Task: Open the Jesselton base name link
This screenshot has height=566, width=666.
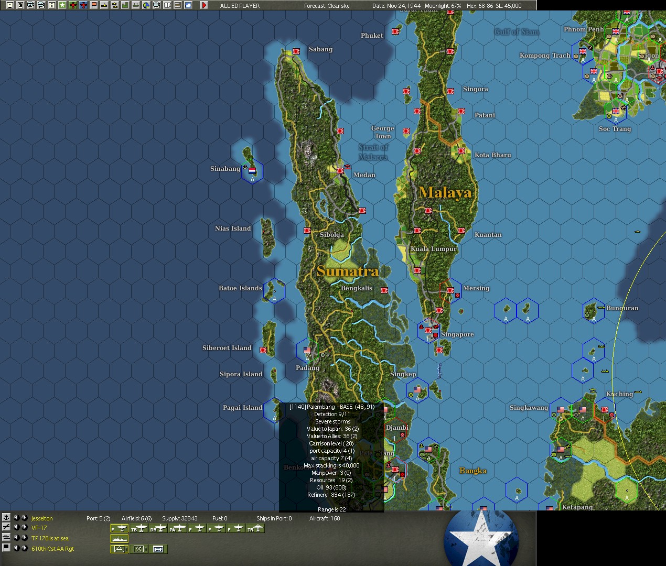Action: 42,518
